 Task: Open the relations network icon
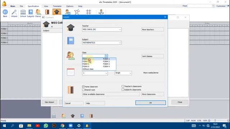77,12
